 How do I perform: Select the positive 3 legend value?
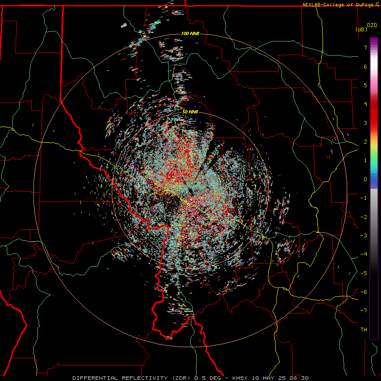coord(365,123)
